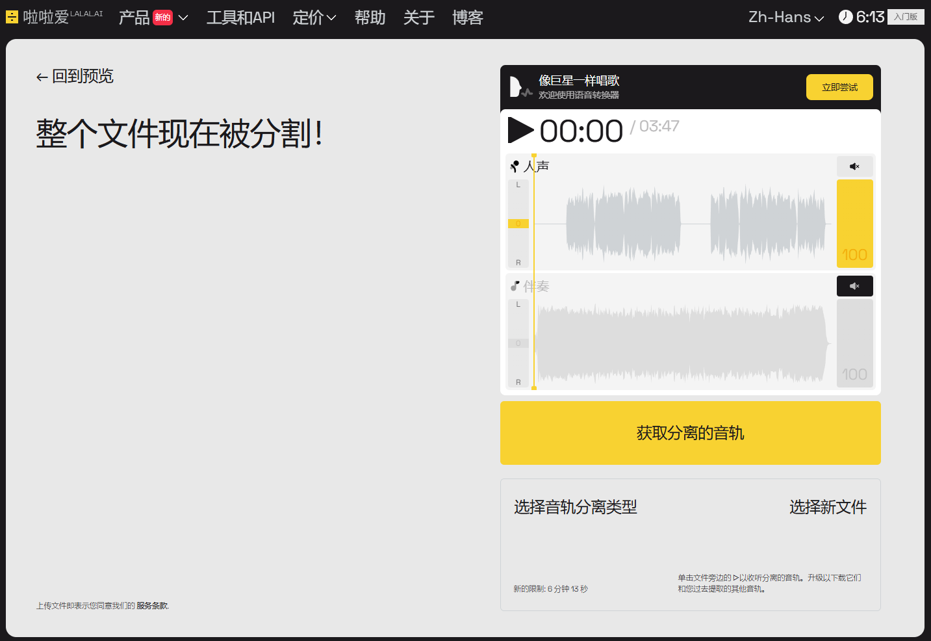
Task: Adjust the yellow vocals volume fader
Action: pyautogui.click(x=854, y=224)
